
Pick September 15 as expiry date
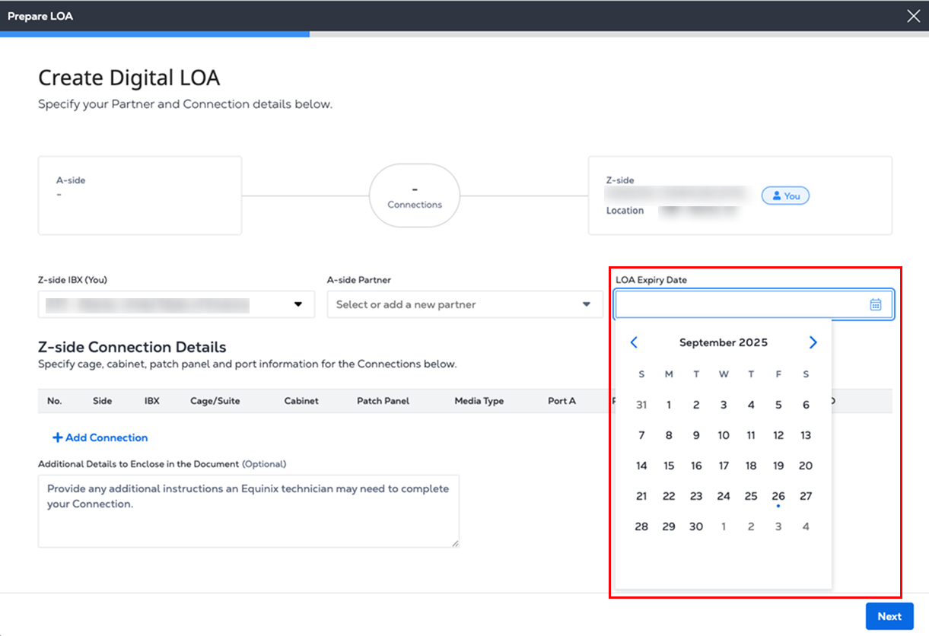669,466
